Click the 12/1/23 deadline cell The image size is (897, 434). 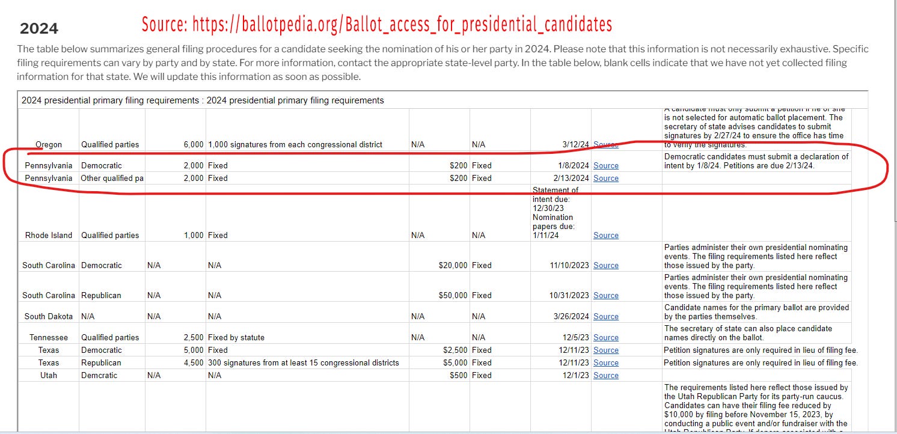561,375
